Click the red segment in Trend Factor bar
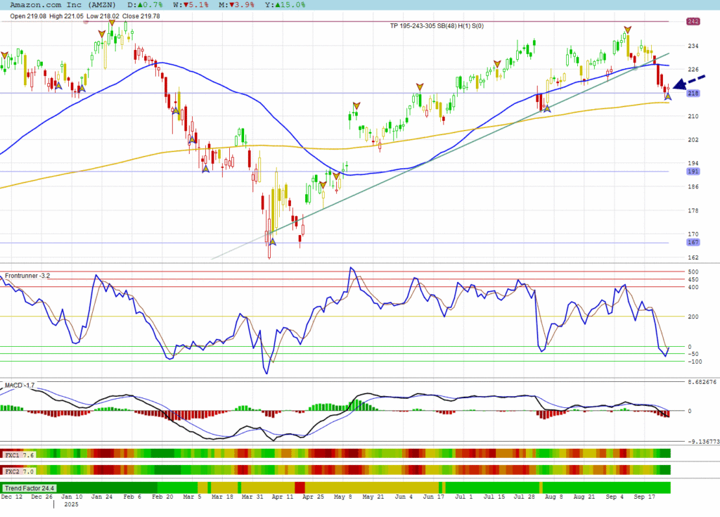 pyautogui.click(x=300, y=487)
